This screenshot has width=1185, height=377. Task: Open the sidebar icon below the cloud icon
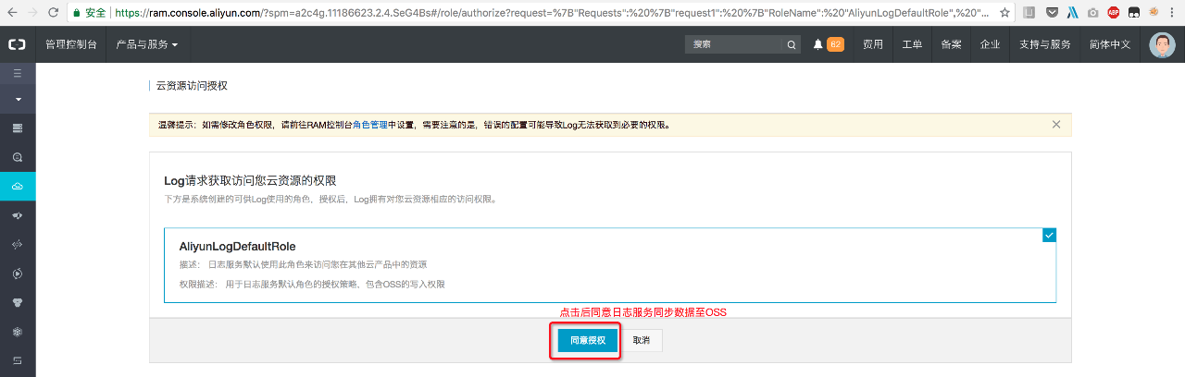point(18,214)
